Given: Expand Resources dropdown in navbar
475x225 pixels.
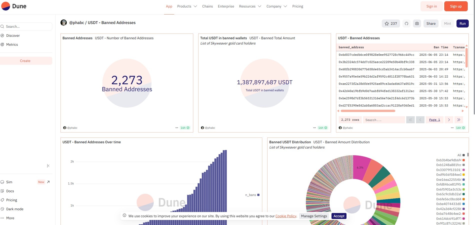Looking at the screenshot, I should click(x=250, y=6).
